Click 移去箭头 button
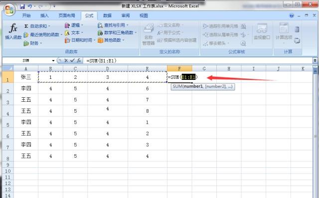Screen dimensions: 319x198 point(216,43)
